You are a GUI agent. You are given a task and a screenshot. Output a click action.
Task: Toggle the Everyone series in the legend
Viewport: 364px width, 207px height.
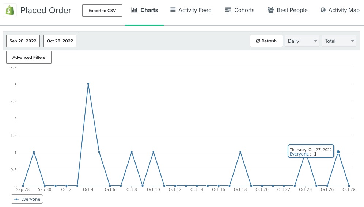[27, 199]
